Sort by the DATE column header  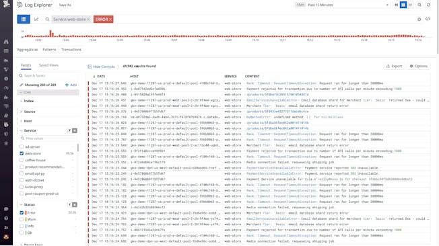99,77
